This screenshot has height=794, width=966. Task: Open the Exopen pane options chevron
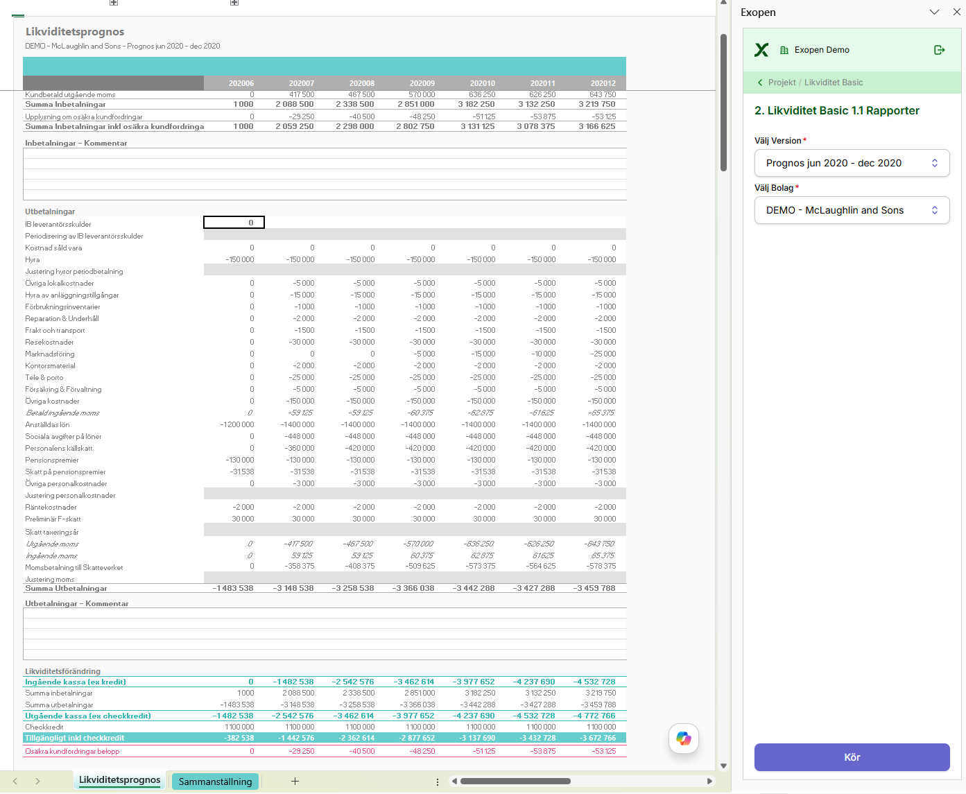[934, 12]
